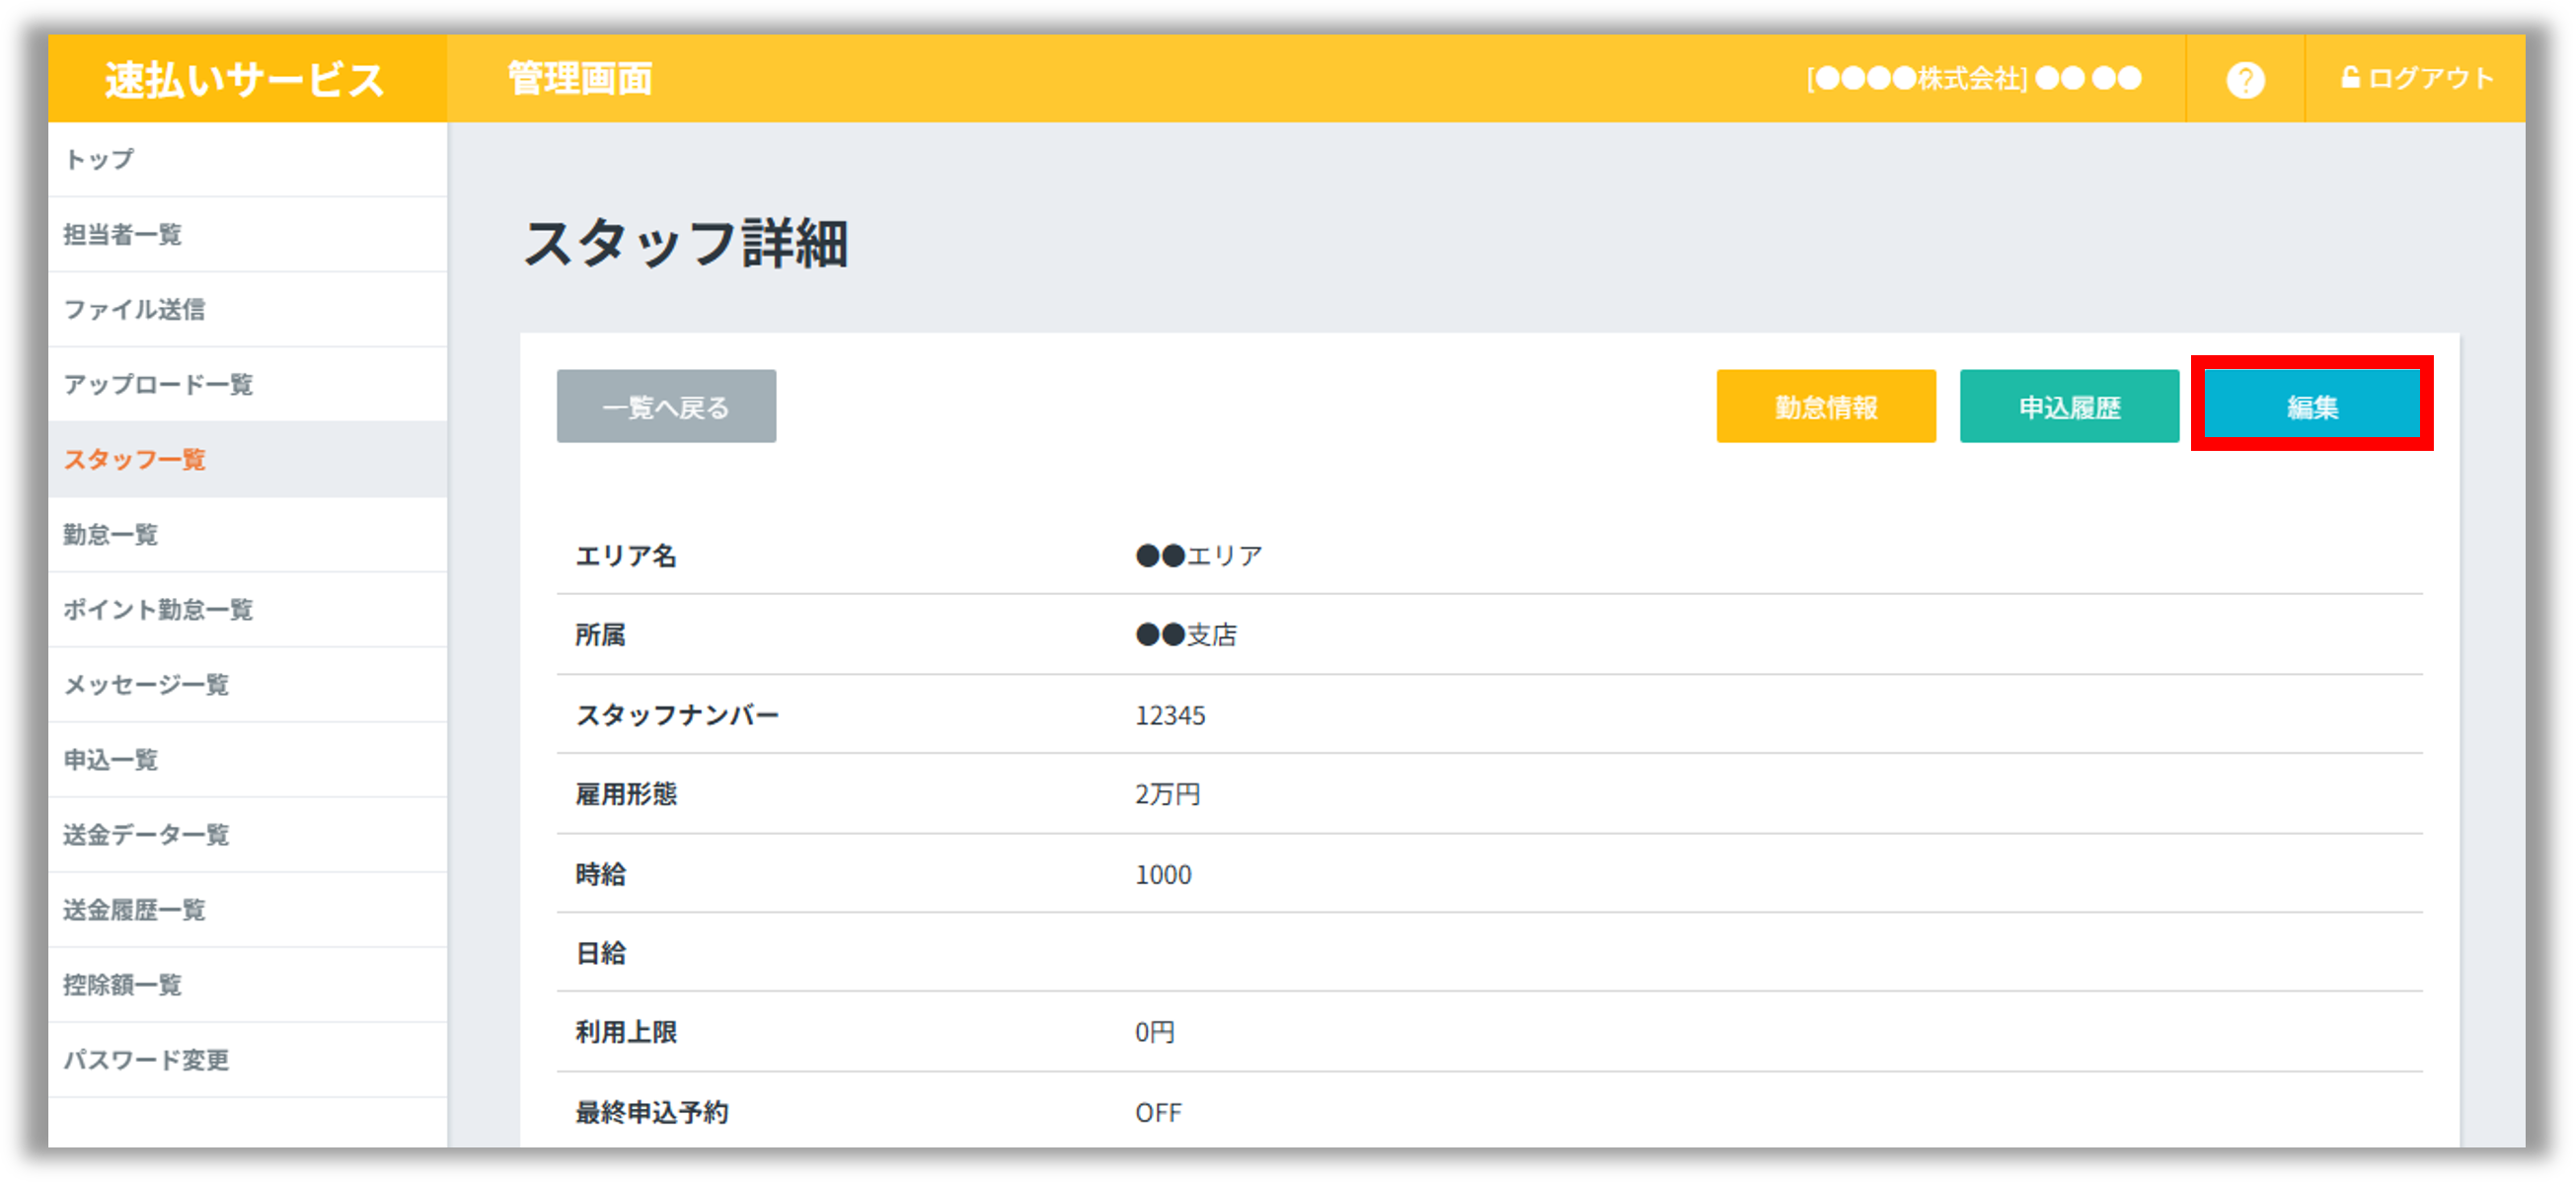Click the 編集 edit button
The height and width of the screenshot is (1182, 2574).
point(2311,406)
